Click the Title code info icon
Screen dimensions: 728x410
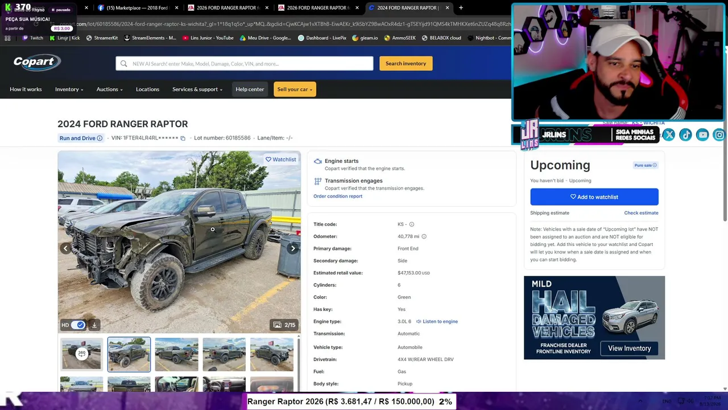pyautogui.click(x=412, y=224)
